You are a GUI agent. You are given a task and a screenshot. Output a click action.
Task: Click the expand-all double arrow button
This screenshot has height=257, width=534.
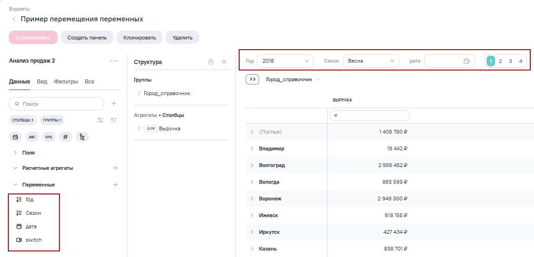(x=253, y=79)
